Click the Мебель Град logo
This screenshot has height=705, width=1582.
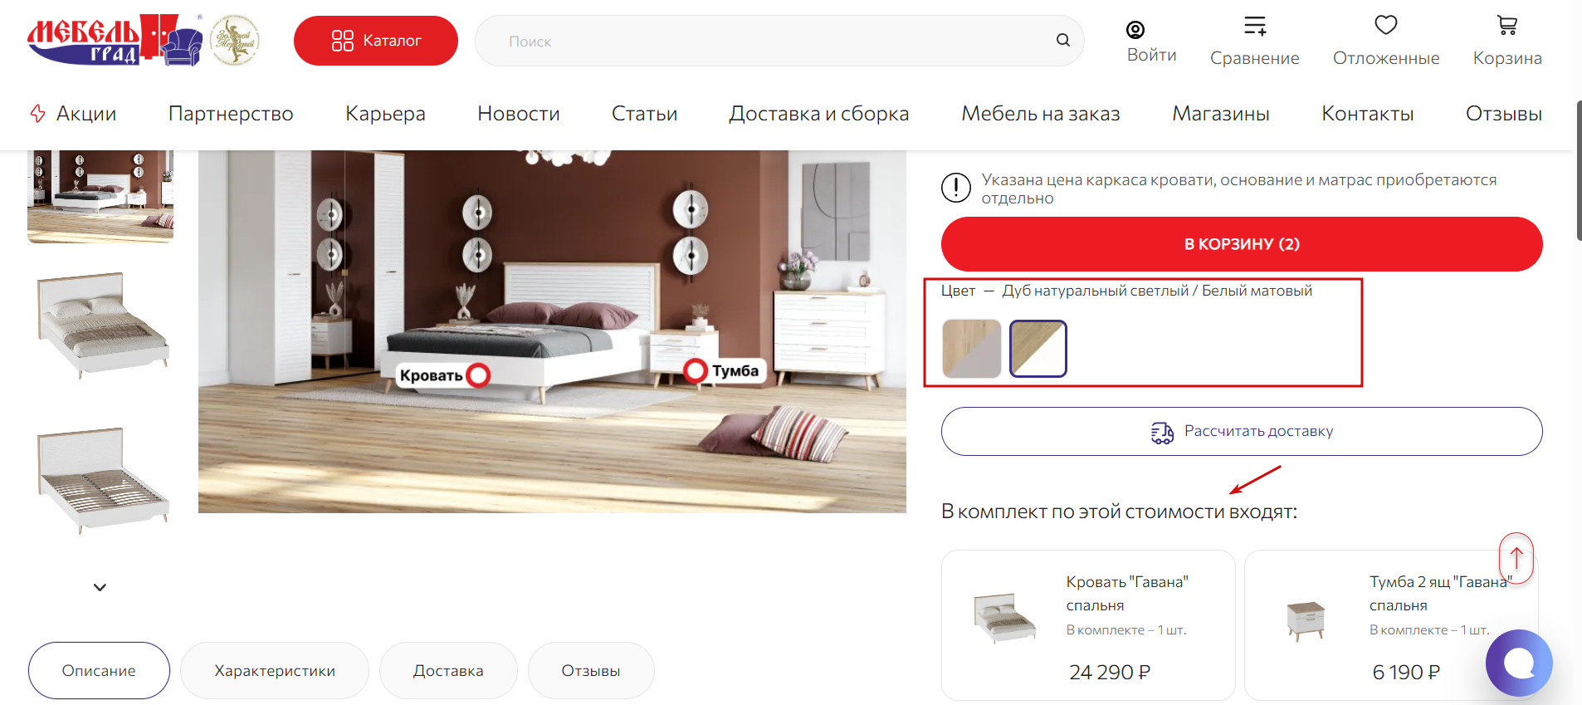pos(115,40)
